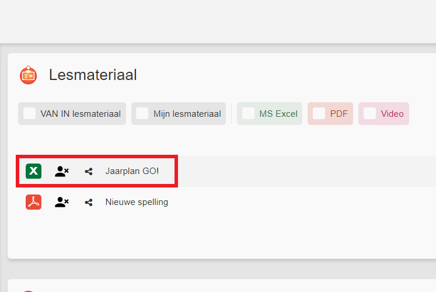Share the Jaarplan GO! file via share icon
Image resolution: width=436 pixels, height=292 pixels.
click(x=88, y=172)
